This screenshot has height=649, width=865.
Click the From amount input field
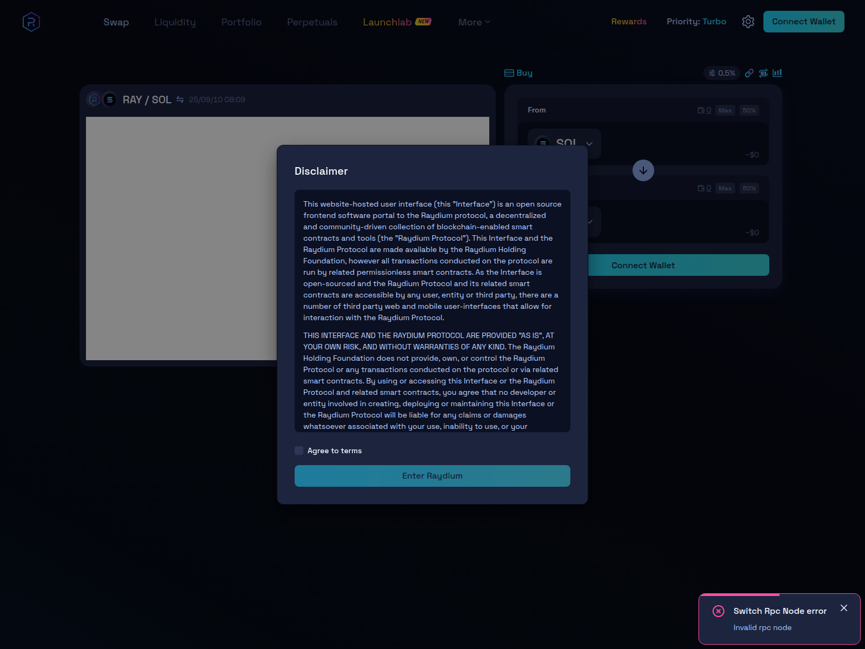681,141
